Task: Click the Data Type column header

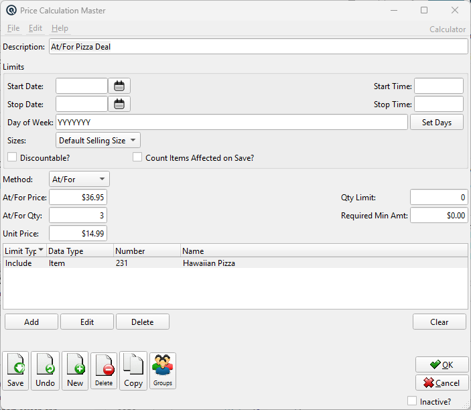Action: click(80, 251)
